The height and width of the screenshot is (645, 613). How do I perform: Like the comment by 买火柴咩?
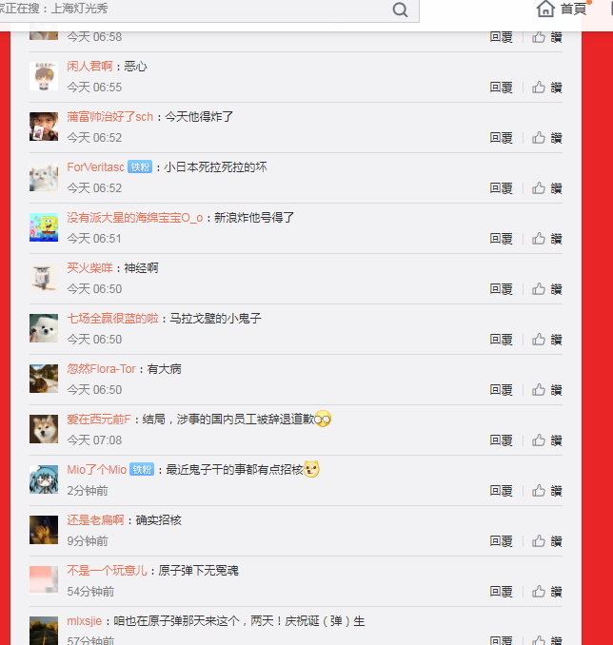(546, 289)
